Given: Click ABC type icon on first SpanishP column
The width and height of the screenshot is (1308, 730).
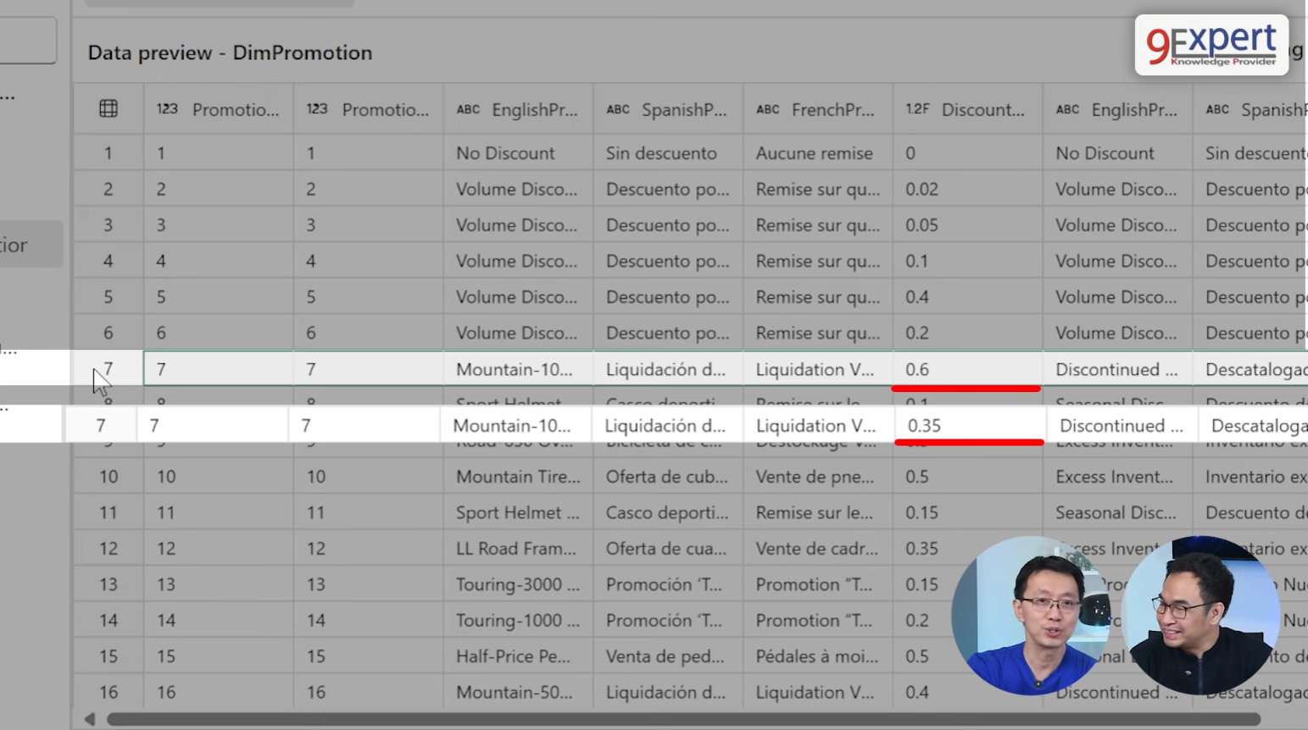Looking at the screenshot, I should (x=618, y=109).
